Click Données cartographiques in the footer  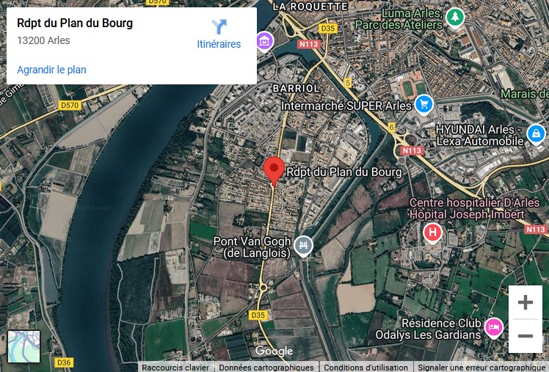[266, 368]
